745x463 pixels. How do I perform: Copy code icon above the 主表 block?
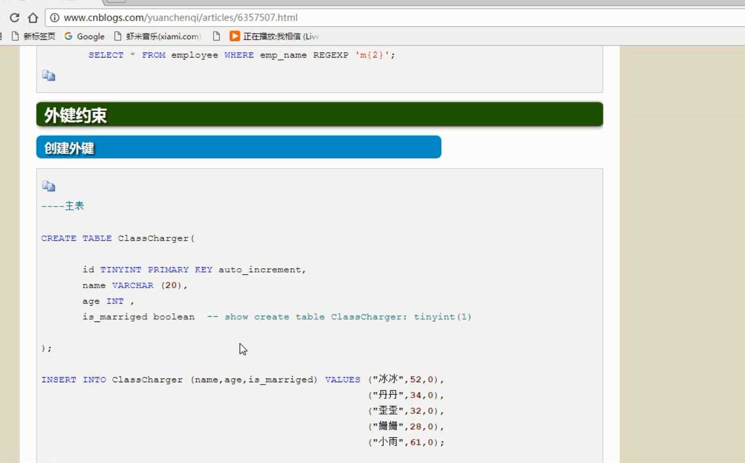49,186
